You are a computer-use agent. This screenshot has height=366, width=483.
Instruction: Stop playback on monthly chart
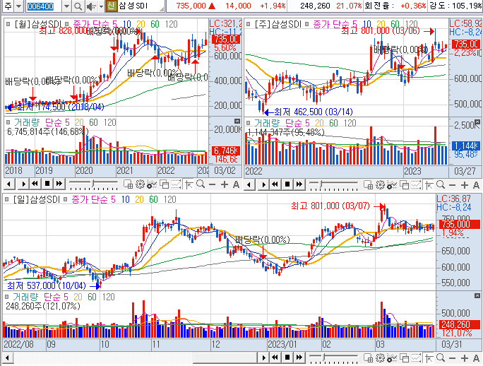pyautogui.click(x=47, y=184)
